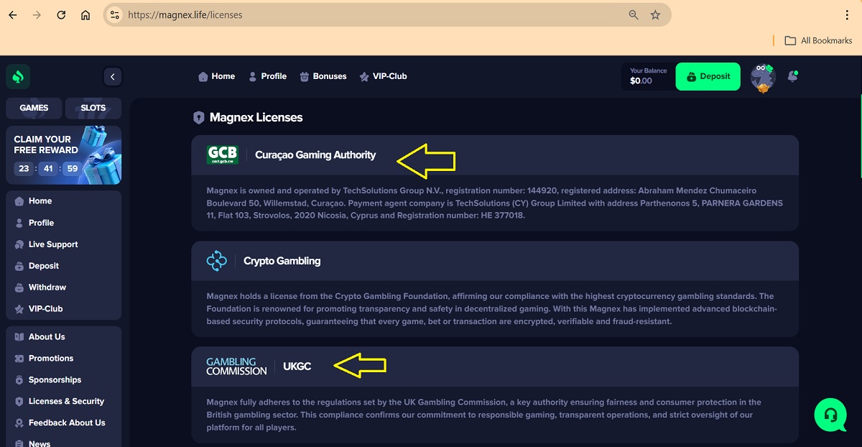
Task: Click the Claim Your Free Reward banner
Action: (64, 155)
